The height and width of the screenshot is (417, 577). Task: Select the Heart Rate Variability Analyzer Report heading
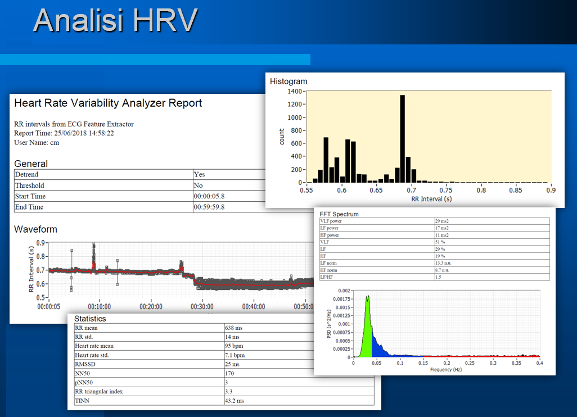pos(107,103)
